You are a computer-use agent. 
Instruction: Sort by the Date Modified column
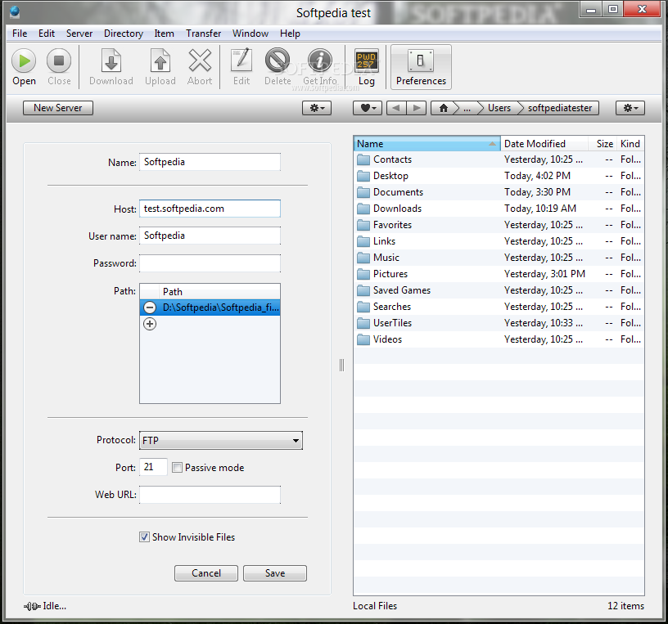(x=544, y=144)
